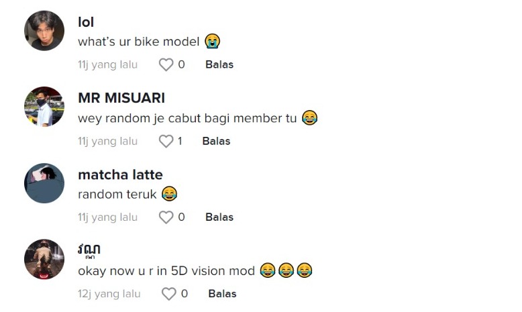Click the "wey random je cabut" comment text
Viewport: 522px width, 312px height.
(187, 118)
